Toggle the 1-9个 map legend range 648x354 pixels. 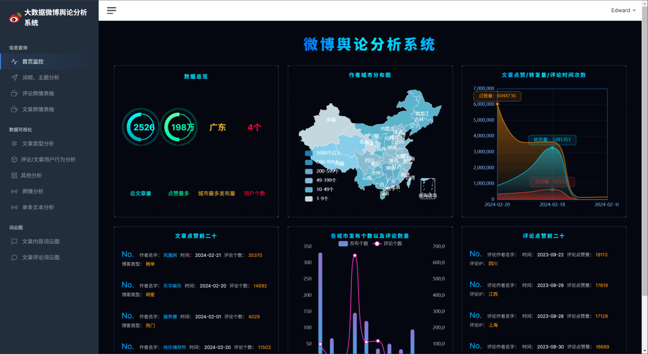click(317, 198)
